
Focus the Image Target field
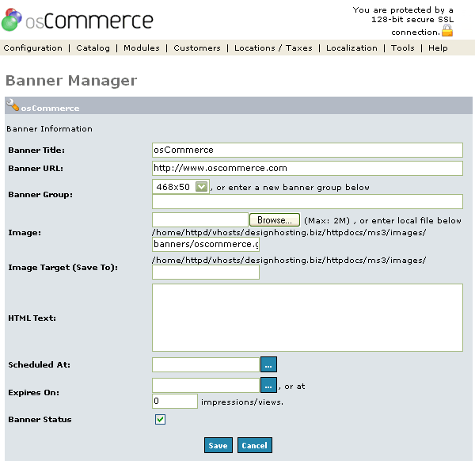(x=206, y=272)
